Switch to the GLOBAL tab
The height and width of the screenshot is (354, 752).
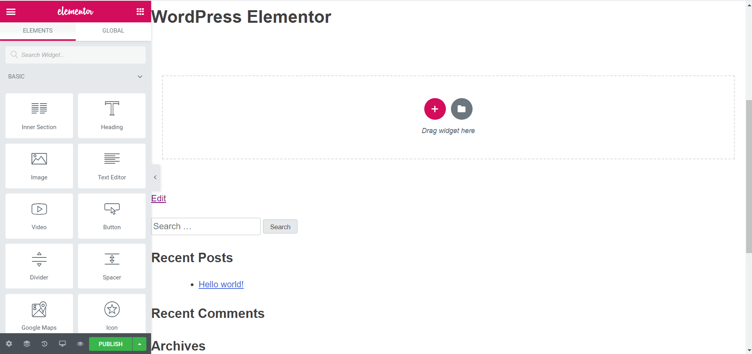click(113, 31)
